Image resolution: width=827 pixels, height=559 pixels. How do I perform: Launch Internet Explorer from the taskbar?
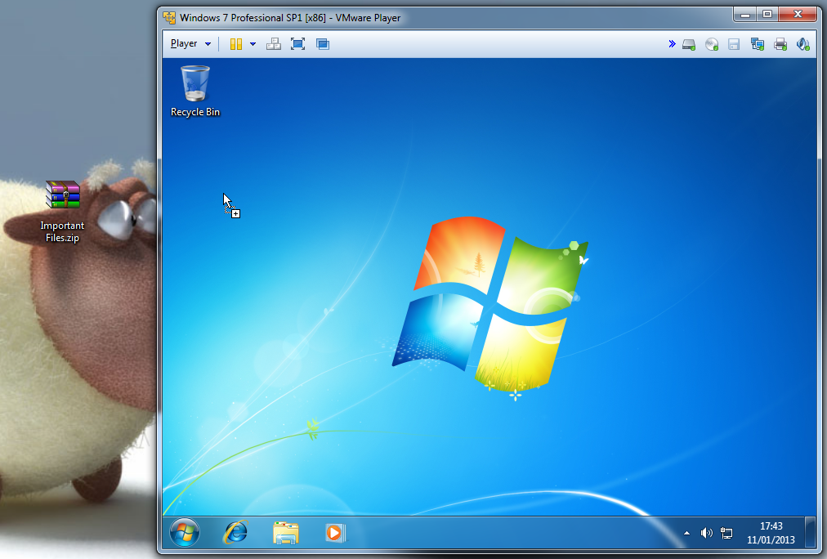[235, 533]
